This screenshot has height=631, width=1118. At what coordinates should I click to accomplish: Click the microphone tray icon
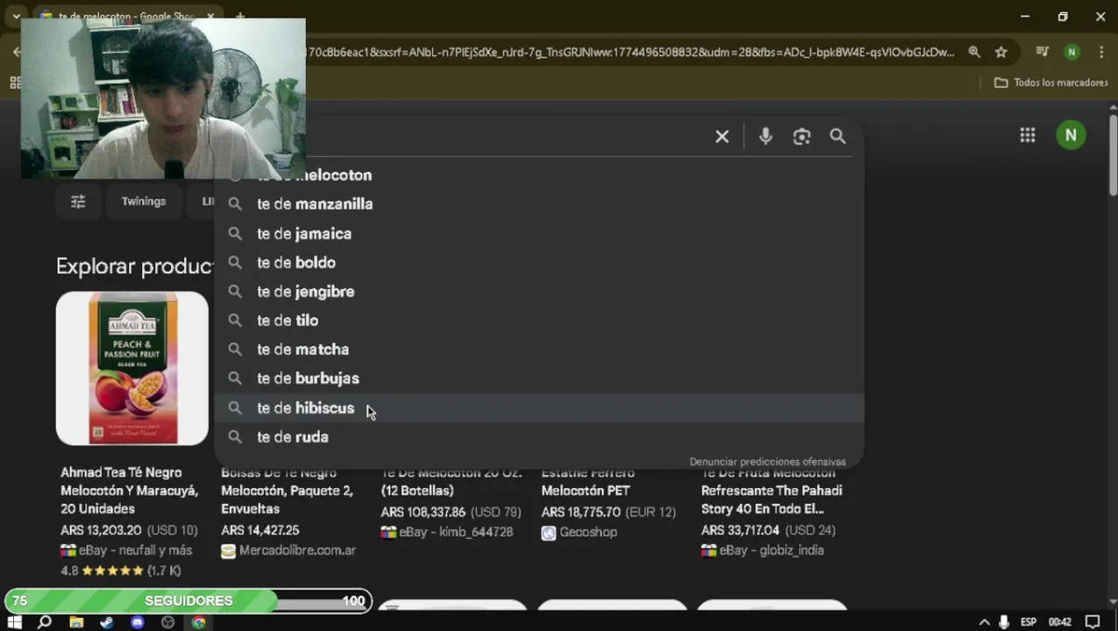[x=1005, y=622]
